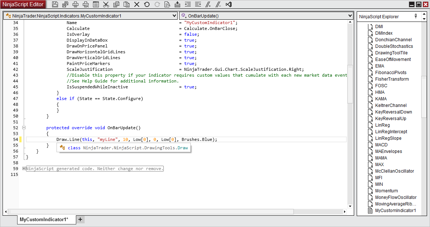Click the Increase Indent icon
This screenshot has width=430, height=227.
coord(198,4)
